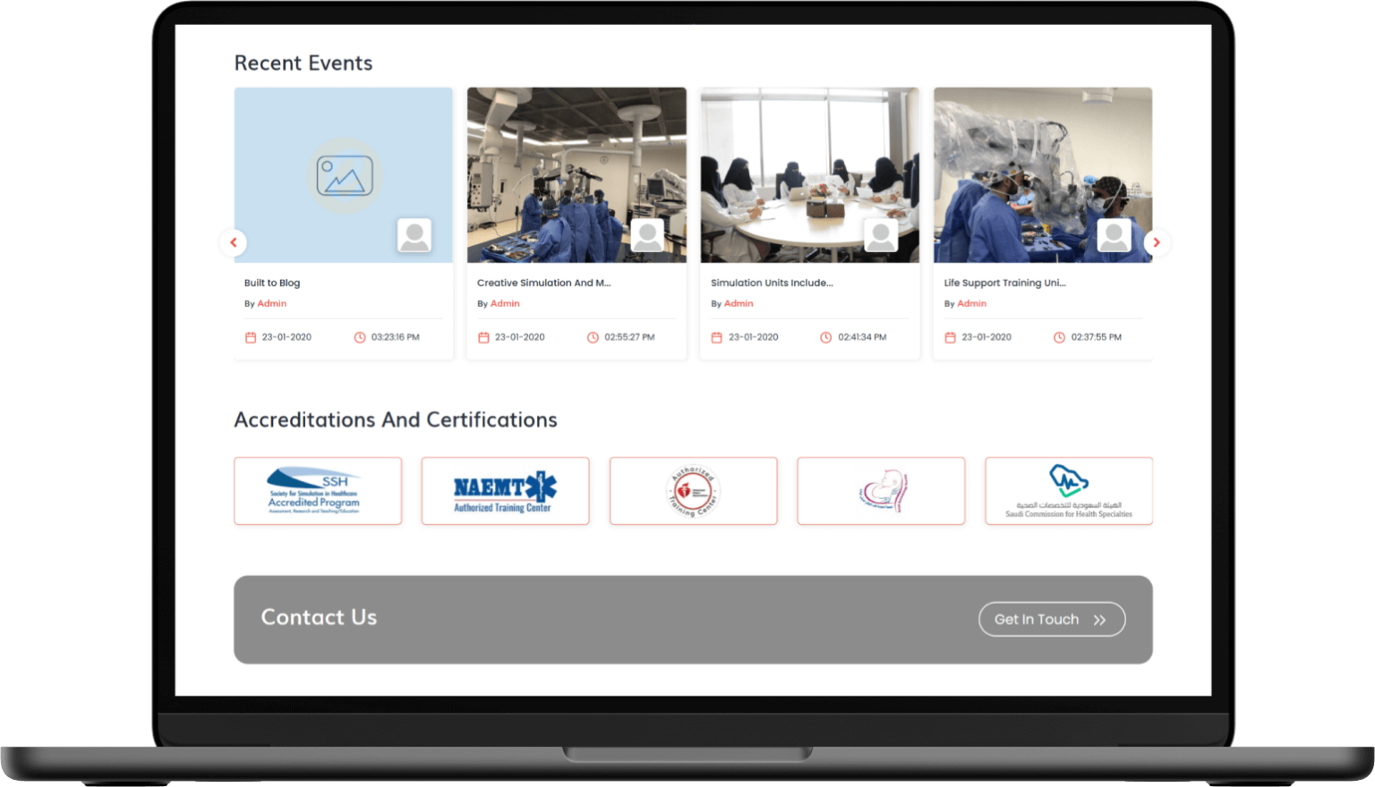Go to previous events with left carousel arrow
Image resolution: width=1375 pixels, height=787 pixels.
point(234,242)
